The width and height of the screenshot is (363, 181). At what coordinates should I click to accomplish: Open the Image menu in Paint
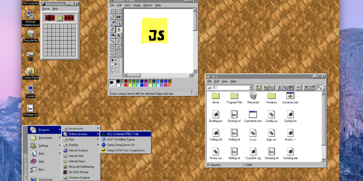[x=137, y=5]
